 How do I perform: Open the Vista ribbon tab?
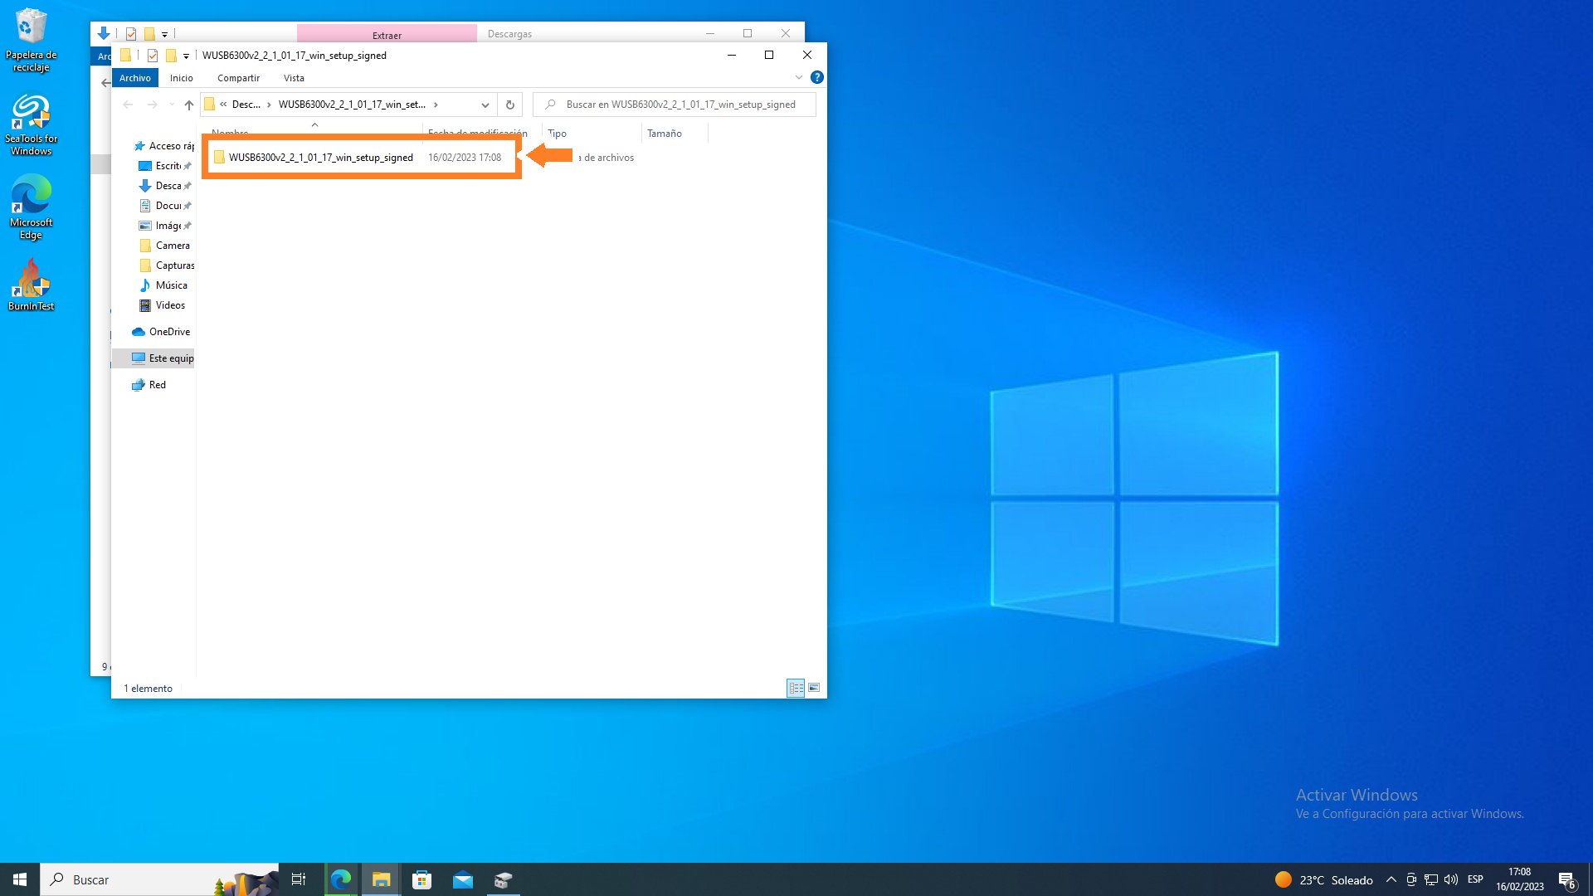point(294,78)
